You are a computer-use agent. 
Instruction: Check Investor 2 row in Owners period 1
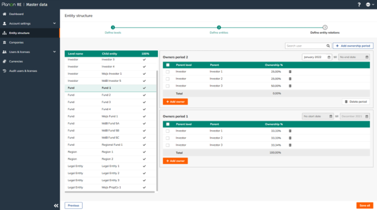click(x=167, y=138)
